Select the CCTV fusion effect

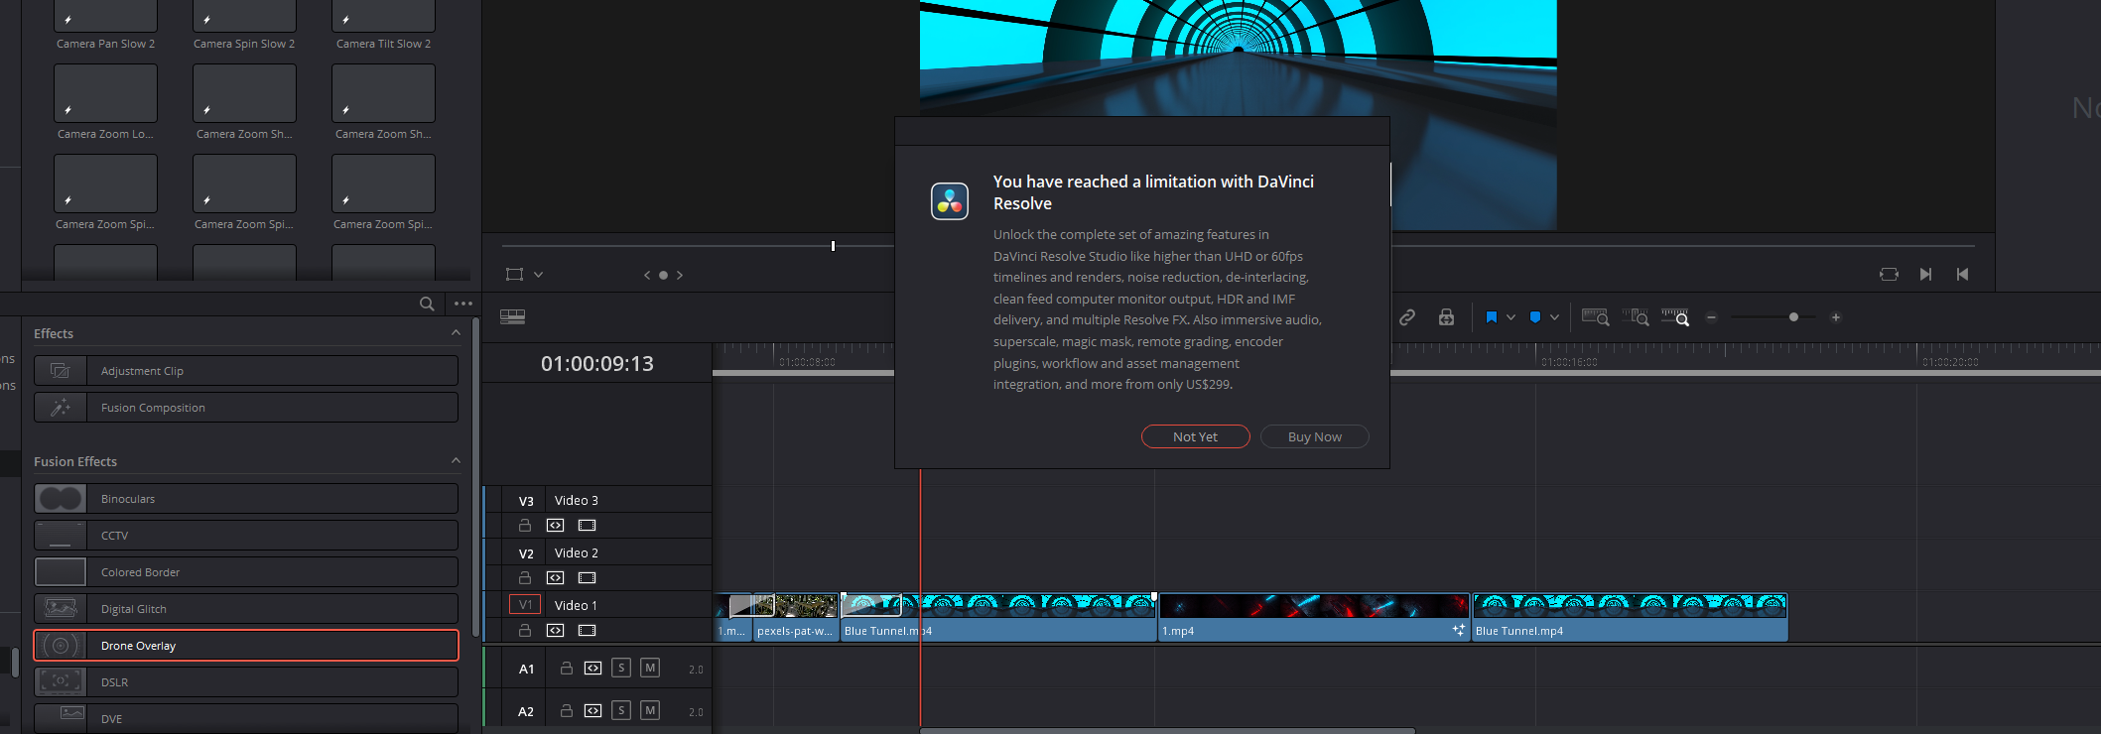coord(246,536)
